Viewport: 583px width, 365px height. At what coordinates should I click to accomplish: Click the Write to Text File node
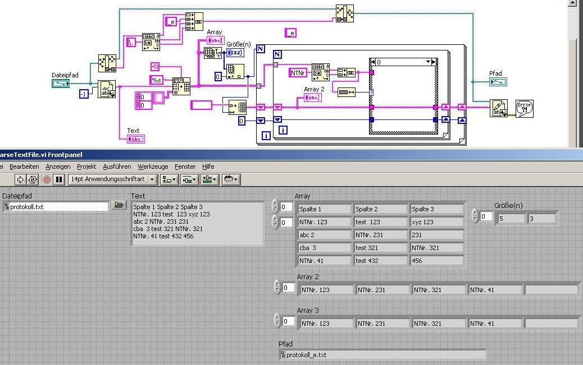tap(499, 108)
